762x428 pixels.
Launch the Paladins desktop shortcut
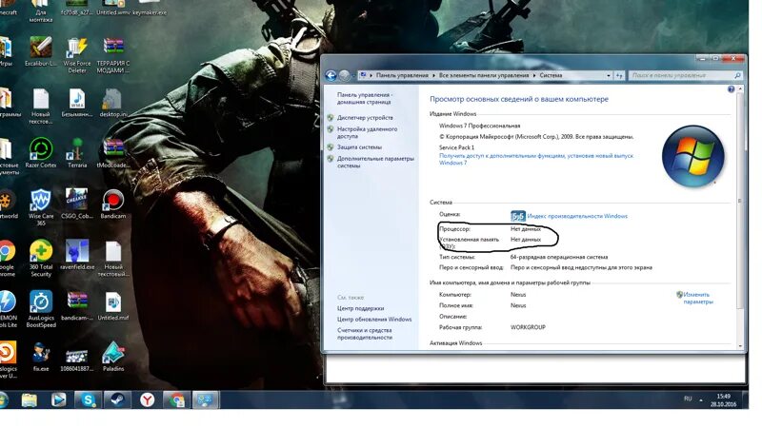[x=113, y=357]
